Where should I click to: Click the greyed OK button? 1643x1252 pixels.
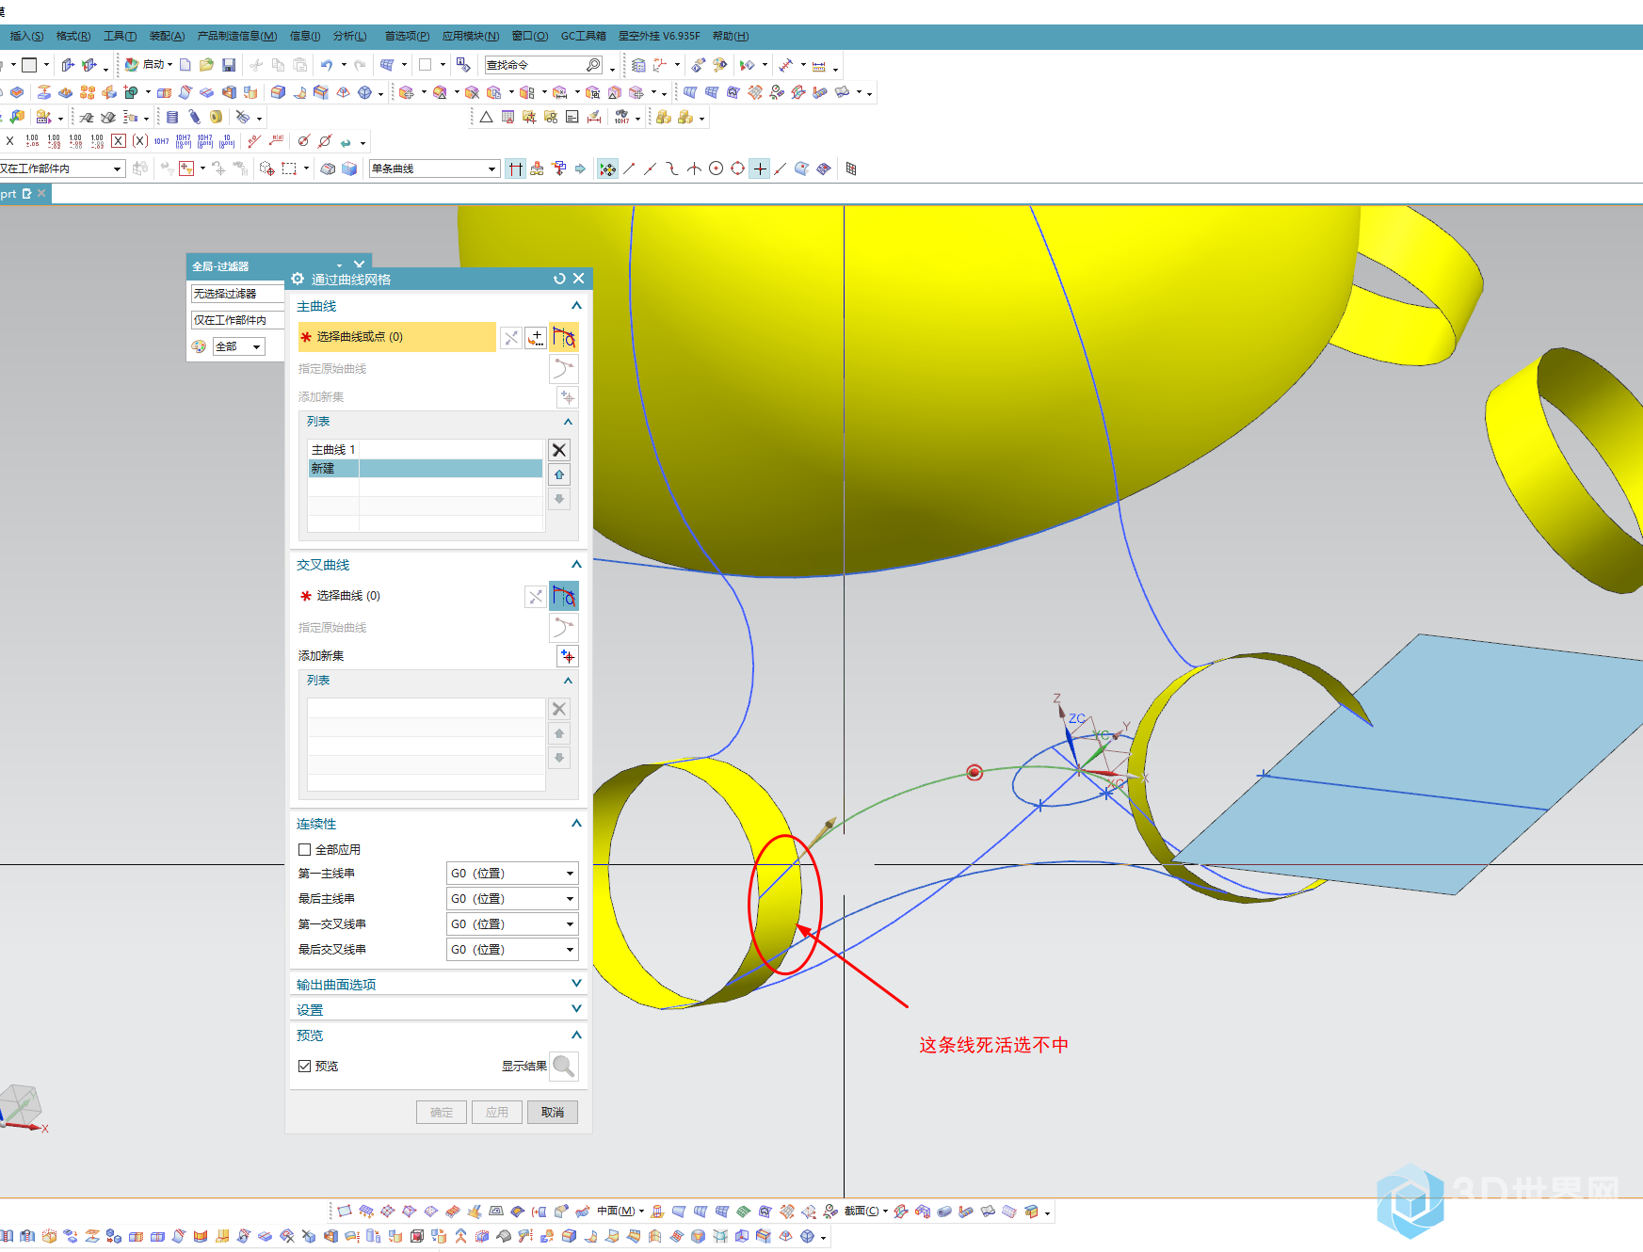(x=442, y=1113)
